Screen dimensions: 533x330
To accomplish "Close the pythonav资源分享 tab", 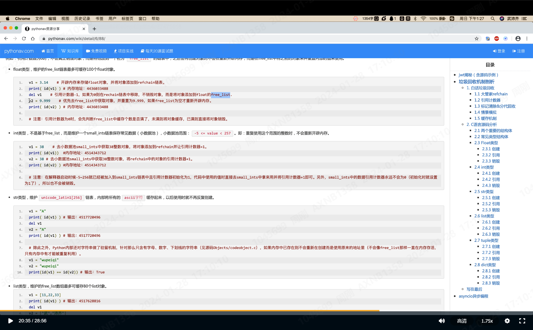I will [x=84, y=29].
